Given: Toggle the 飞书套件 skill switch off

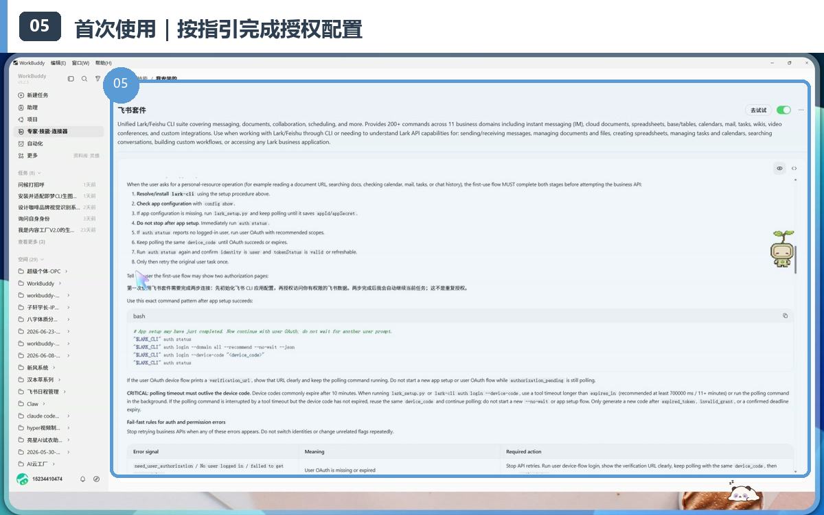Looking at the screenshot, I should point(783,110).
